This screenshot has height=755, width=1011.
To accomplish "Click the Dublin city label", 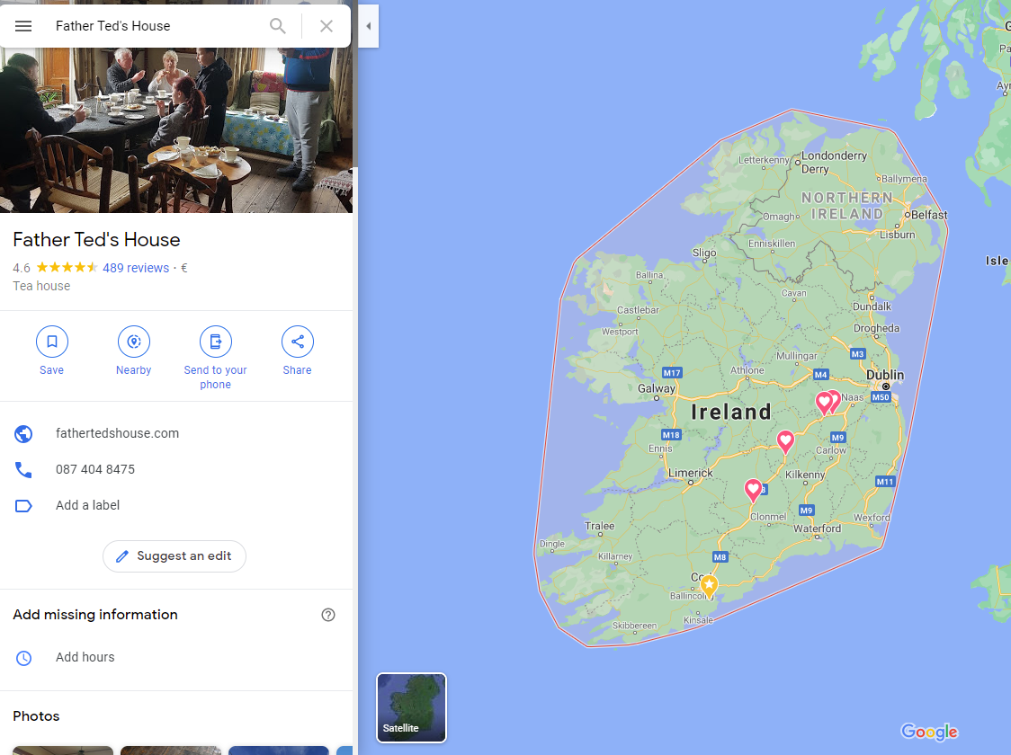I will (x=885, y=375).
